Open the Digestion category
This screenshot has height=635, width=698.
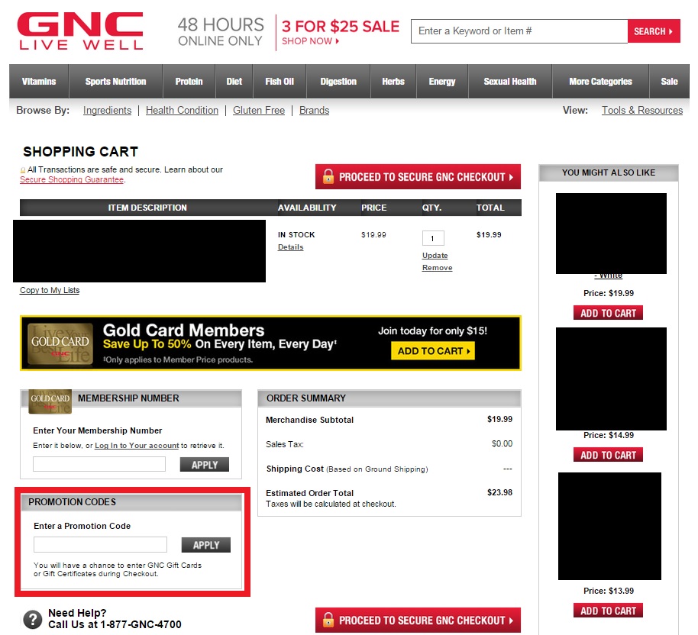point(338,82)
